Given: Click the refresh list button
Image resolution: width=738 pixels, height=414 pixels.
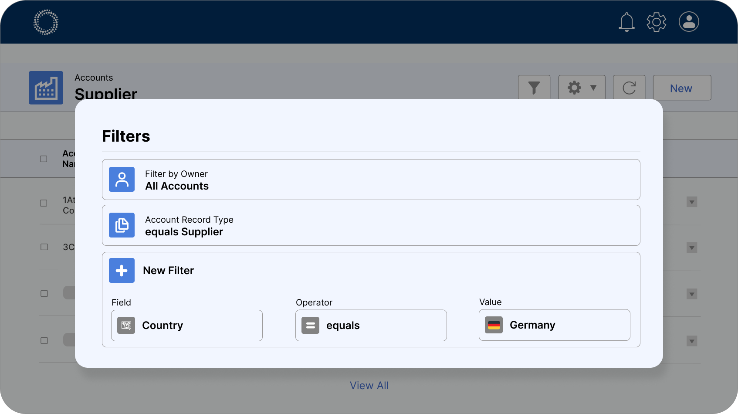Looking at the screenshot, I should (x=629, y=88).
